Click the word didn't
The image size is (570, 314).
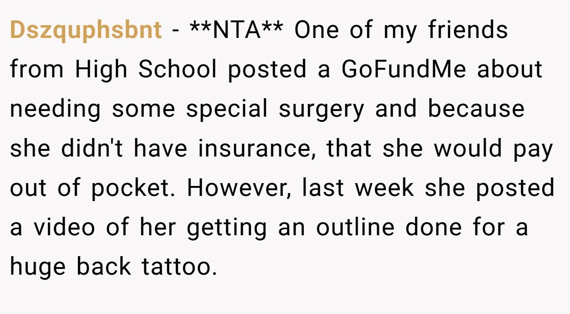92,149
